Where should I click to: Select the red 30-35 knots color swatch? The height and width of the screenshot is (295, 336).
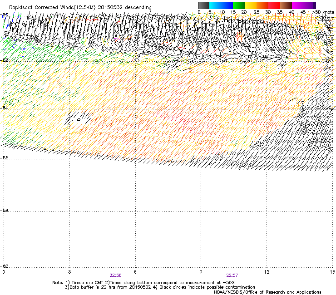click(x=274, y=5)
